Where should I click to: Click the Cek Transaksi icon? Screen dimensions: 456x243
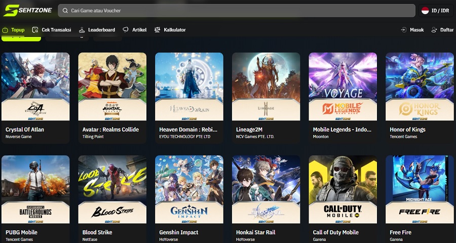[35, 30]
